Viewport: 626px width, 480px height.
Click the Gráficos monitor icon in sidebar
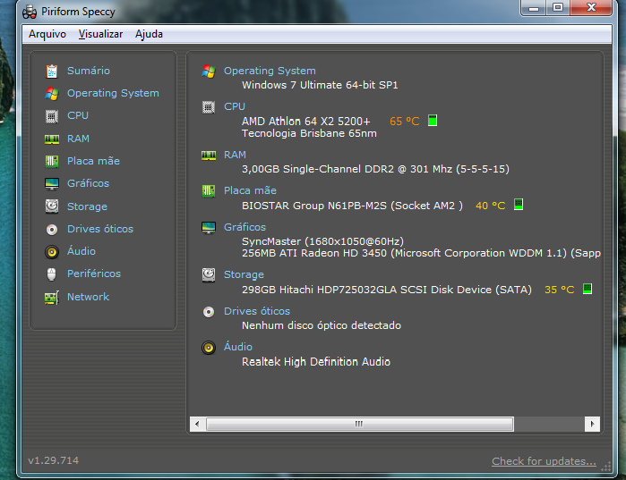point(51,183)
